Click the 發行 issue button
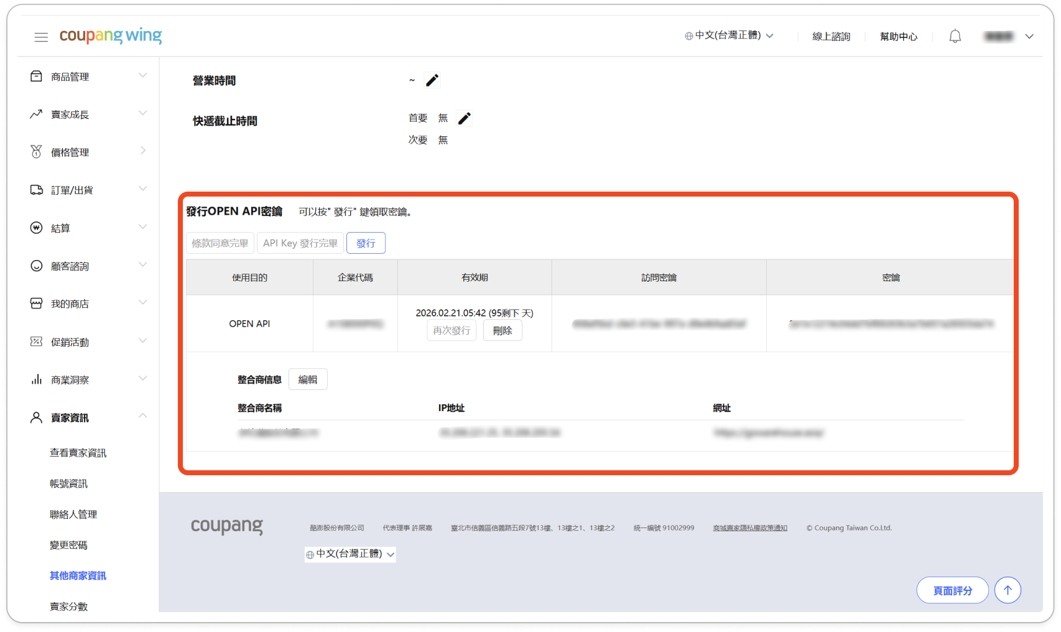This screenshot has height=632, width=1061. pos(366,243)
